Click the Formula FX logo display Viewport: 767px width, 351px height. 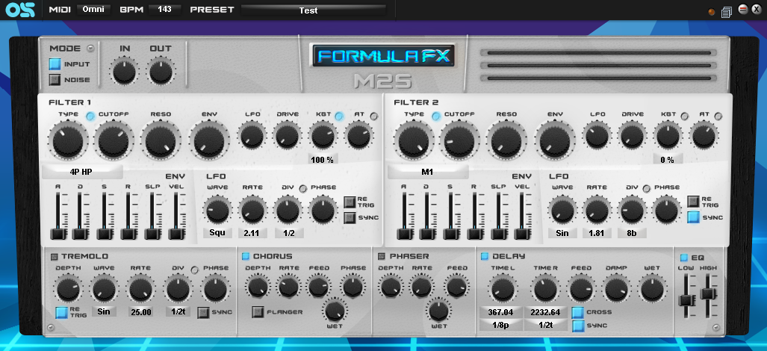pyautogui.click(x=384, y=55)
